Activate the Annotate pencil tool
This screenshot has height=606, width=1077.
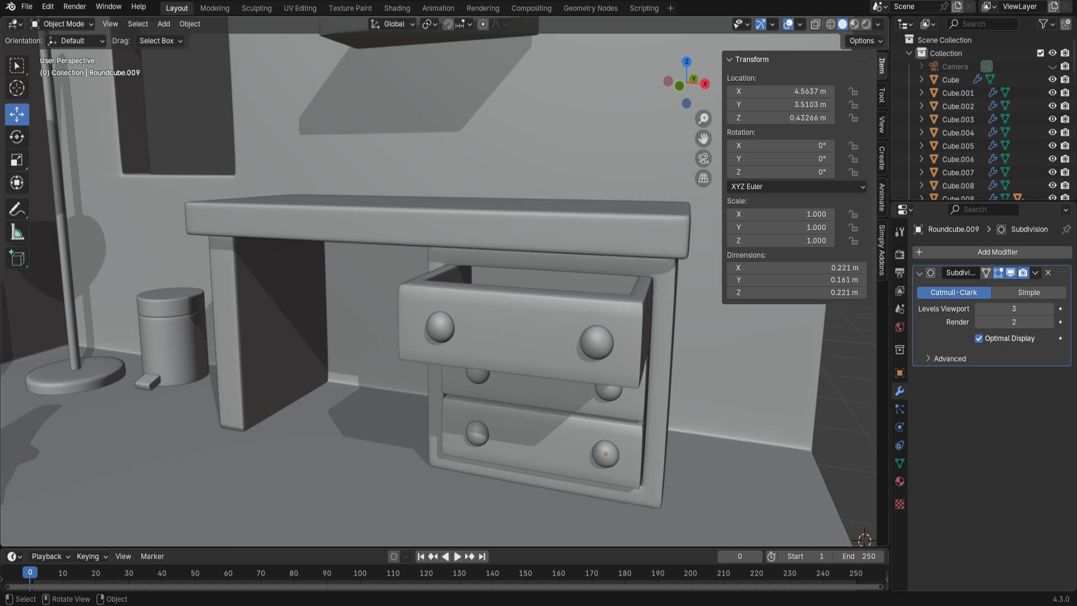[17, 209]
